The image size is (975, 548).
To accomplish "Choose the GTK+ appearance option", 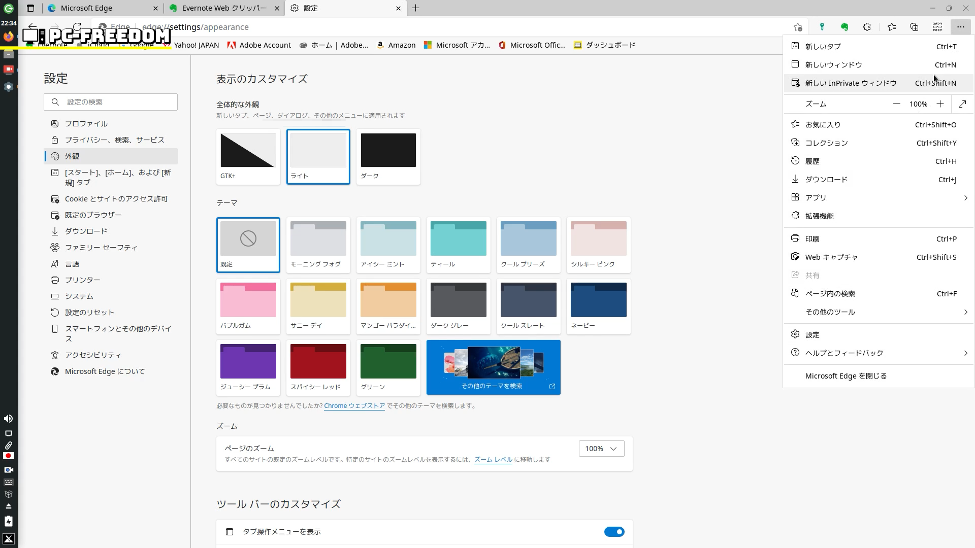I will click(x=248, y=156).
